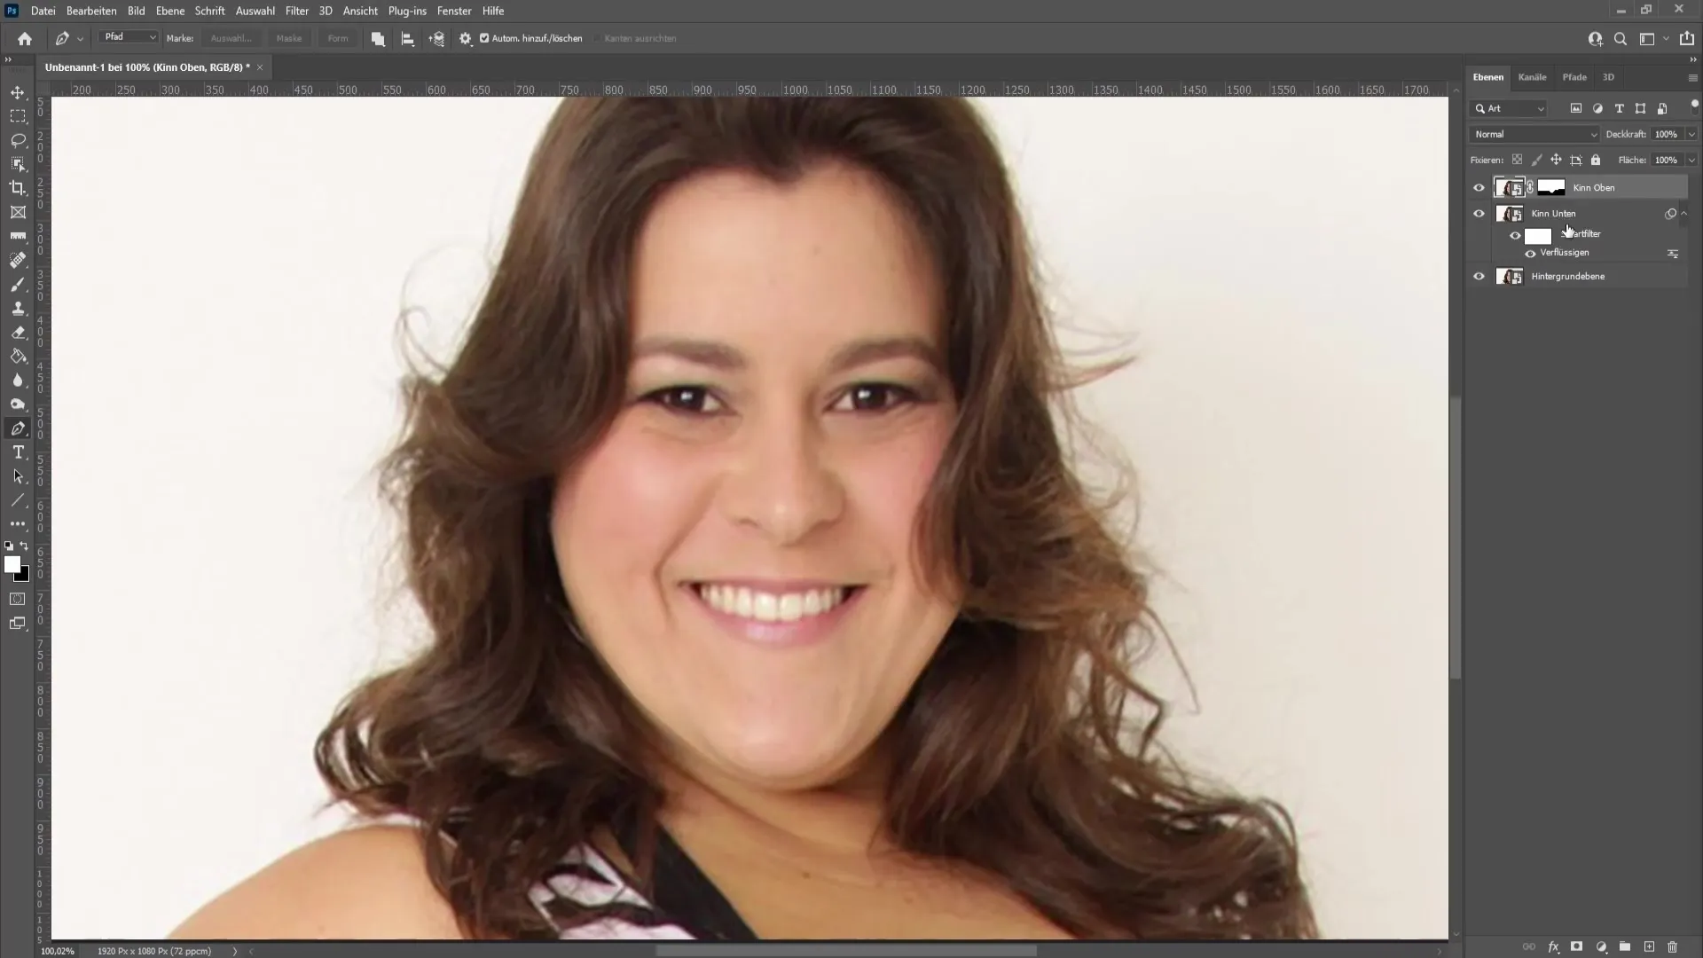Open the blending mode dropdown
Image resolution: width=1703 pixels, height=958 pixels.
[x=1534, y=133]
